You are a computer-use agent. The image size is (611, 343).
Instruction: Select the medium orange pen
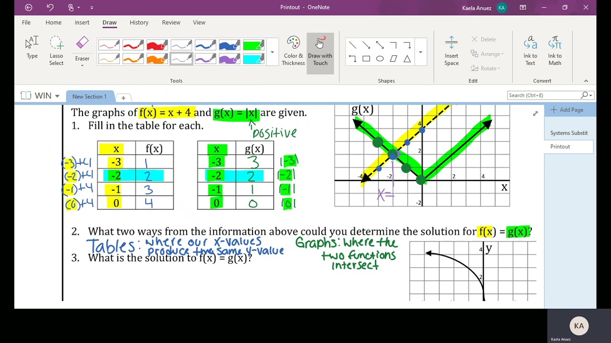(133, 59)
